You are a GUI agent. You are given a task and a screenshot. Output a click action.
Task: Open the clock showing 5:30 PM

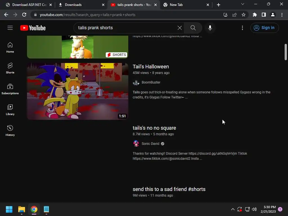point(268,209)
